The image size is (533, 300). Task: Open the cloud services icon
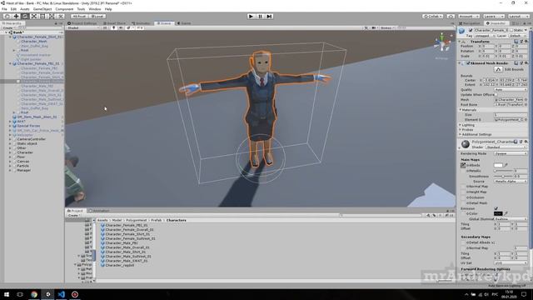[x=451, y=17]
